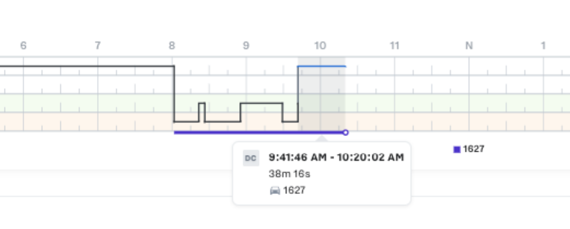Click the vehicle car icon beside 1627
The image size is (570, 229).
click(275, 191)
